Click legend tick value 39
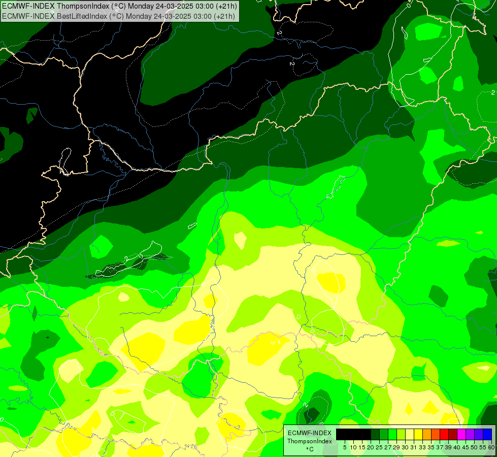The height and width of the screenshot is (457, 497). [x=448, y=447]
